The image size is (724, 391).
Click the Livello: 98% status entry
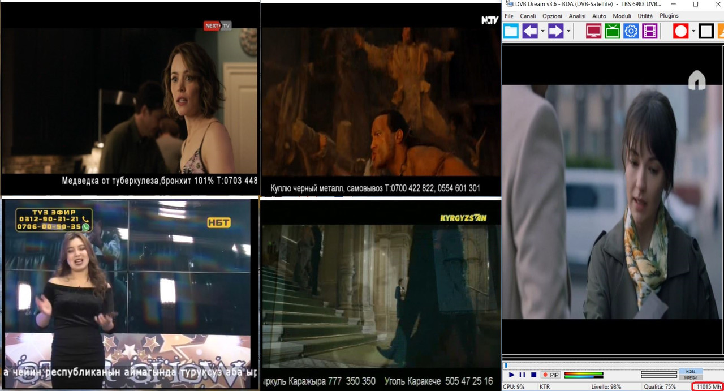coord(606,387)
